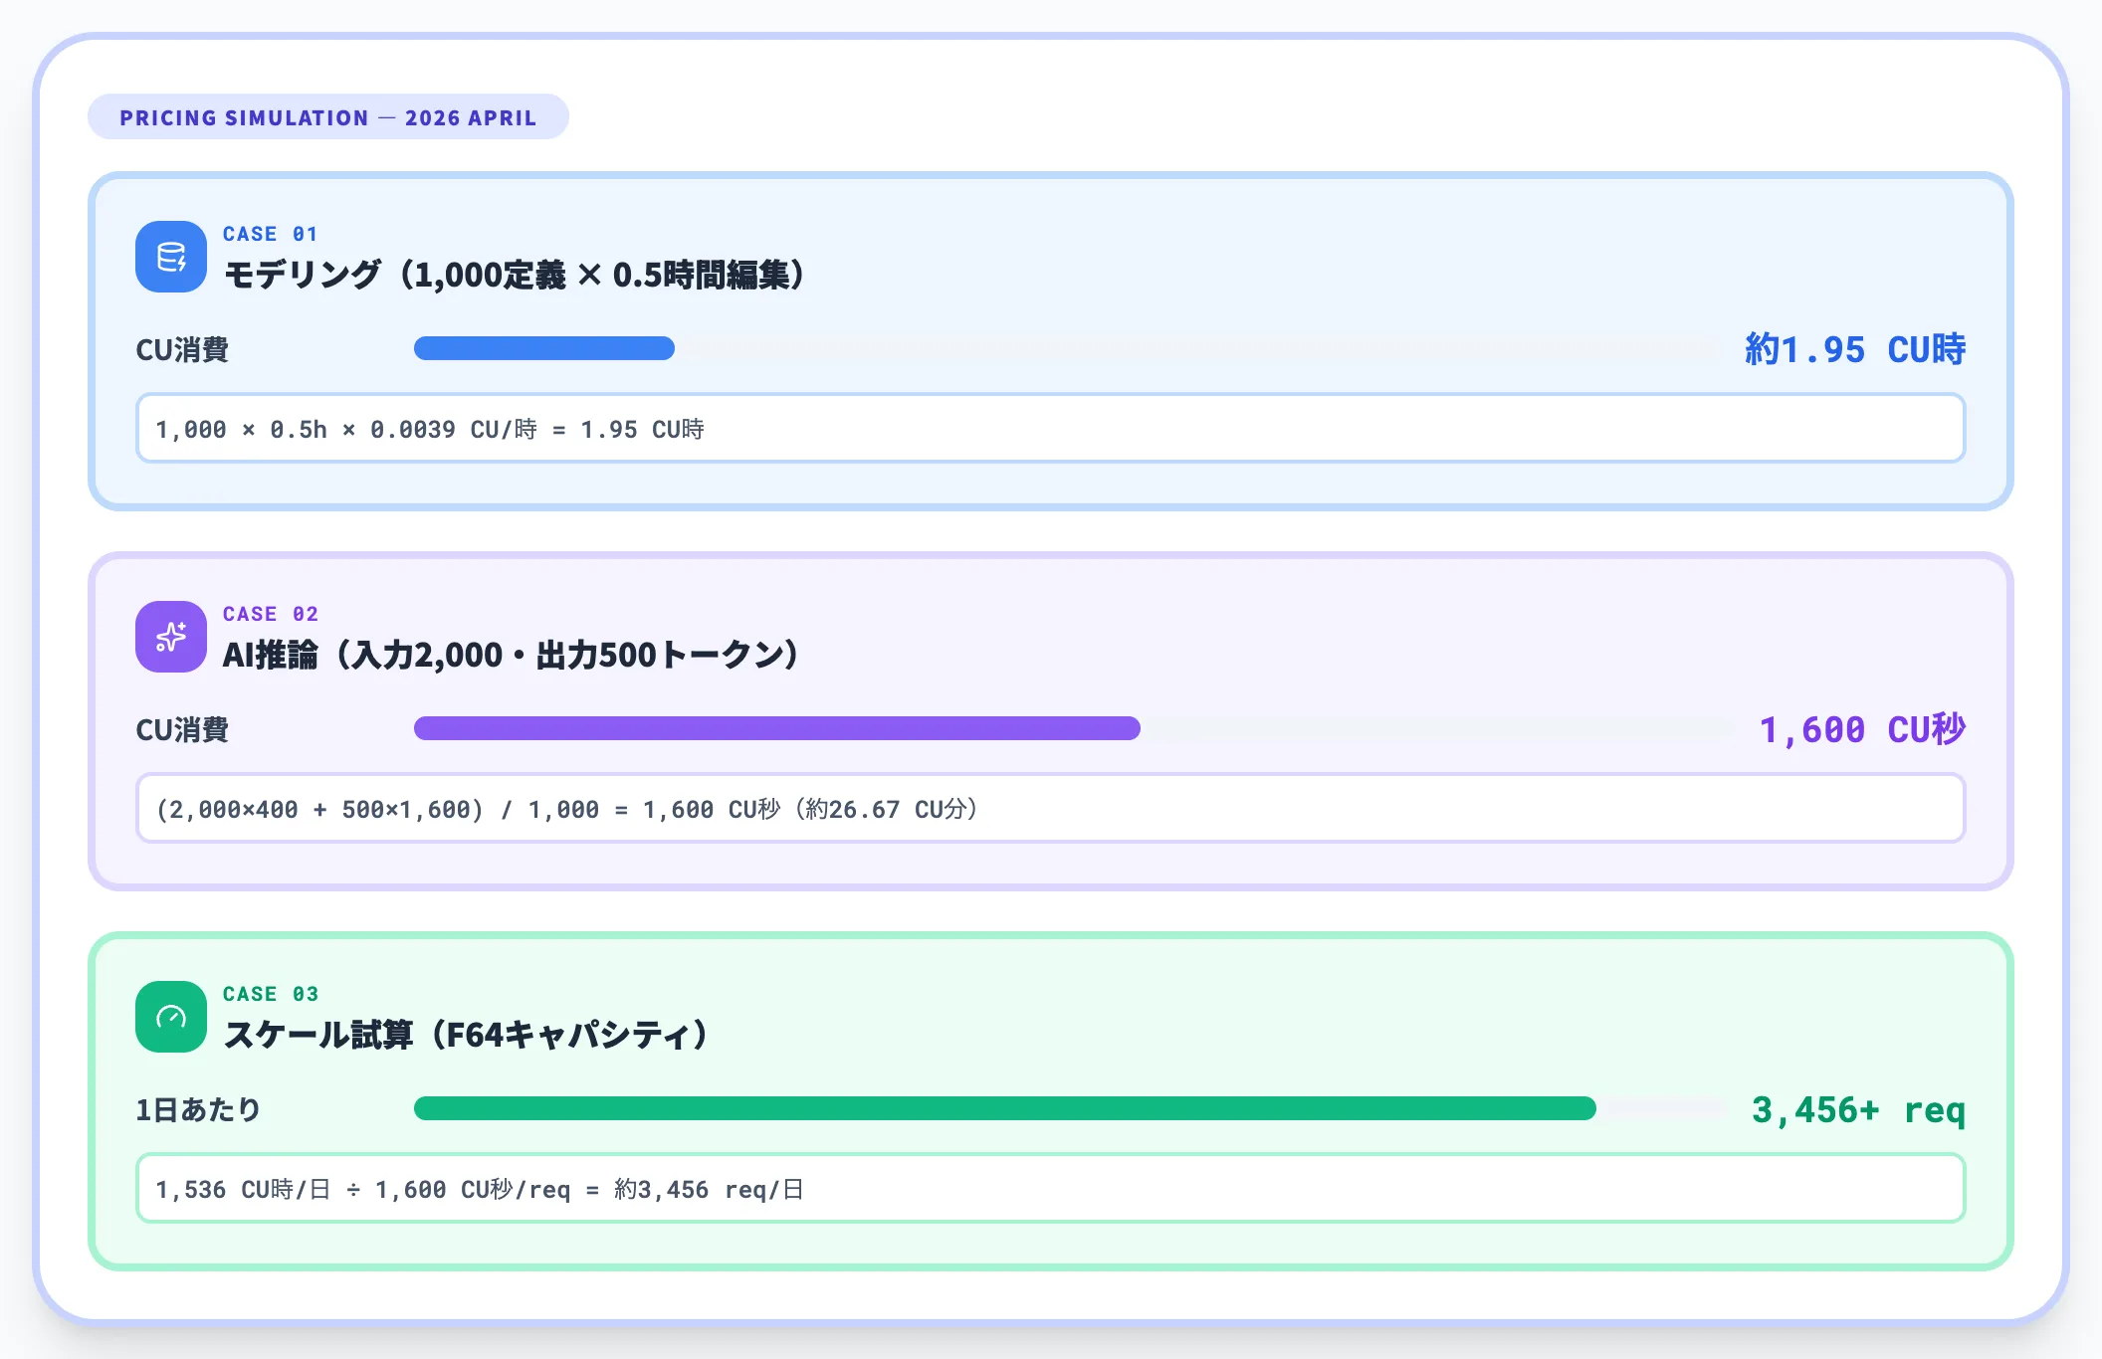
Task: Click the blue CU consumption progress bar
Action: (x=544, y=348)
